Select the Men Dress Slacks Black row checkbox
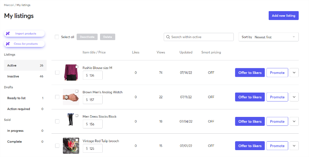The image size is (309, 157). click(x=57, y=121)
